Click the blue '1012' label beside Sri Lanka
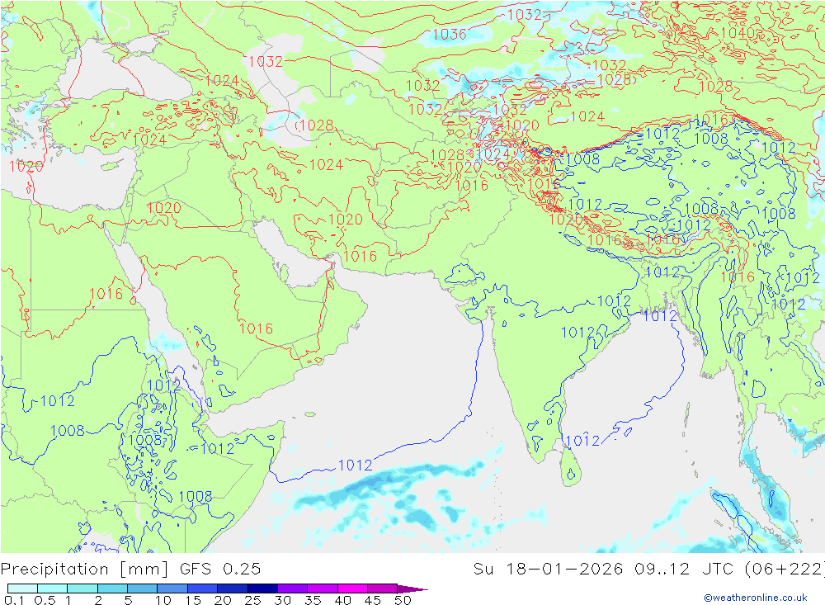The image size is (825, 605). click(582, 440)
